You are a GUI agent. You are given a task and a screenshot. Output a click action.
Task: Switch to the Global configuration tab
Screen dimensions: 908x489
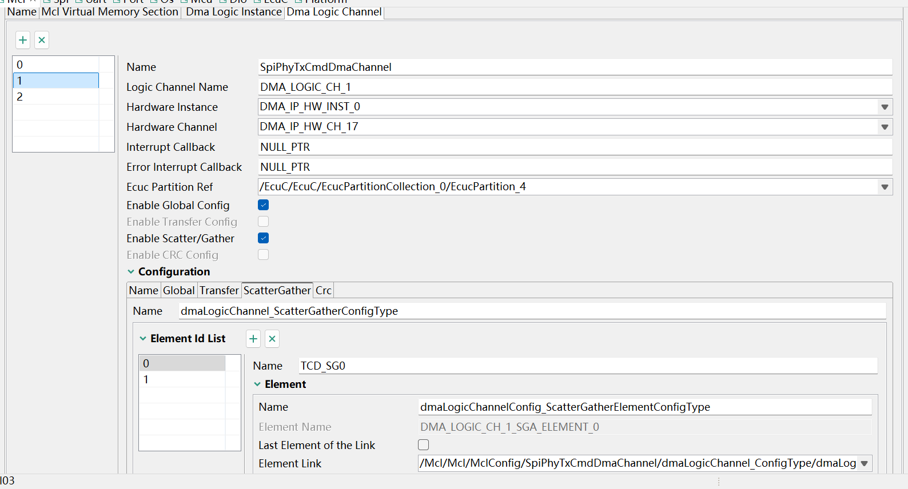[x=178, y=291]
